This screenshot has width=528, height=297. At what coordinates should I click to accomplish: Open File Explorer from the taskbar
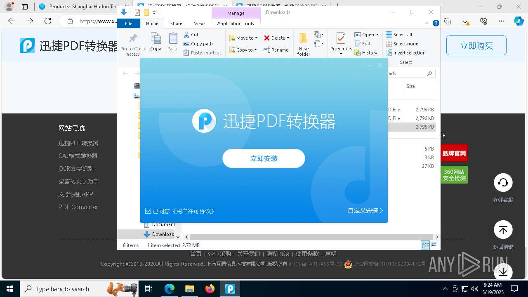pyautogui.click(x=189, y=289)
